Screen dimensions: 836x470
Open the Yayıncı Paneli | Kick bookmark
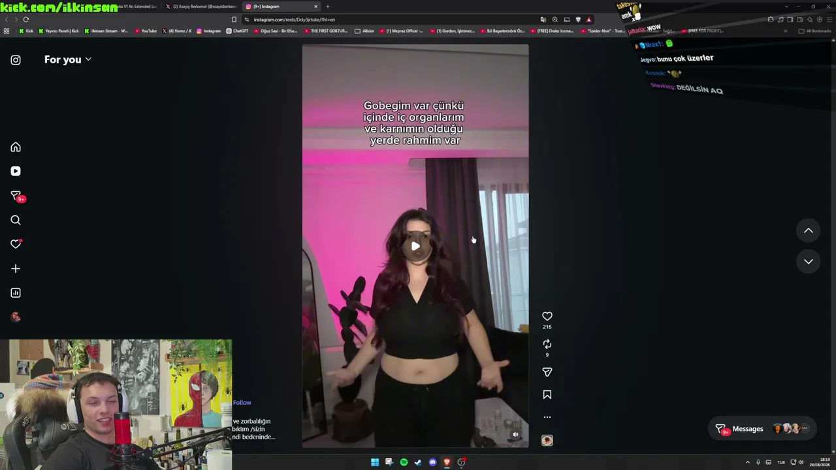(59, 31)
